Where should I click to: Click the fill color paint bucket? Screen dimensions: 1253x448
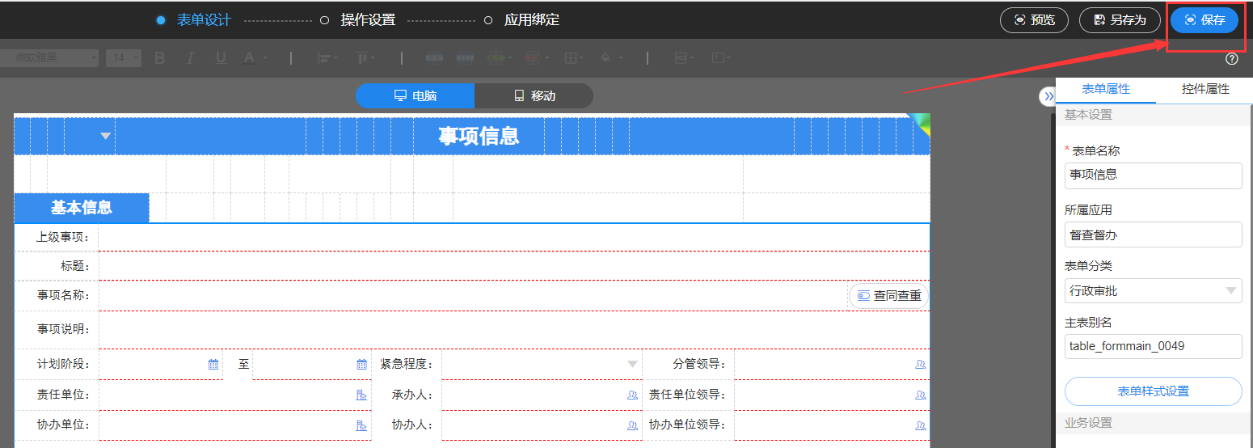click(605, 58)
